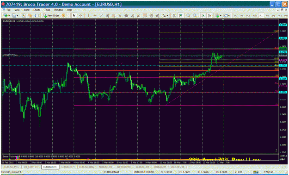289x175 pixels.
Task: Open the New Chart icon
Action: click(x=5, y=16)
